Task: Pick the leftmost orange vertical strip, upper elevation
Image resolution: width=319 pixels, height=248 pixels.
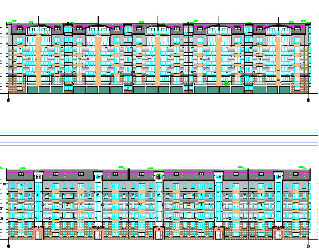Action: pos(38,60)
